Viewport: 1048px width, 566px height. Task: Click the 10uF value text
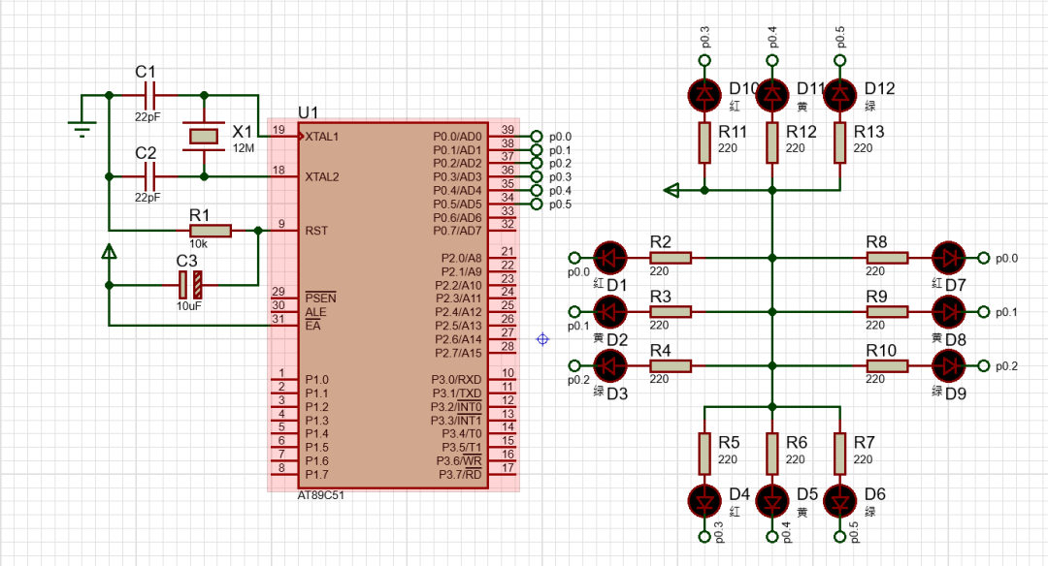pyautogui.click(x=189, y=306)
